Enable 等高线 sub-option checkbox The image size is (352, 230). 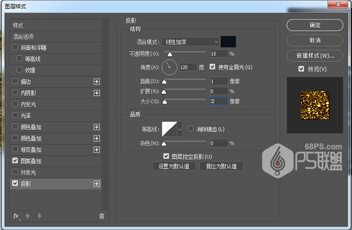point(20,58)
